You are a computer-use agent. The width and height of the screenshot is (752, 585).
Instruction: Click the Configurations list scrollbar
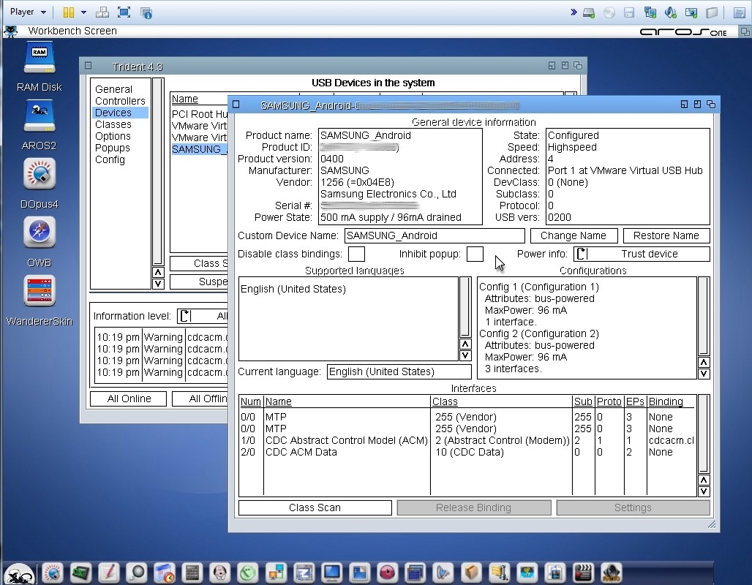pyautogui.click(x=703, y=314)
